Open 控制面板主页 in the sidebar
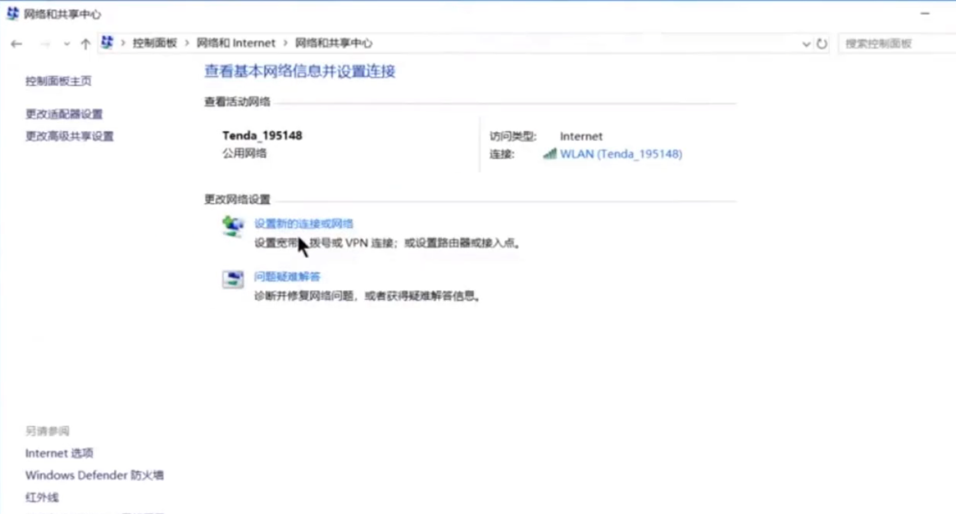This screenshot has width=956, height=514. click(x=58, y=81)
